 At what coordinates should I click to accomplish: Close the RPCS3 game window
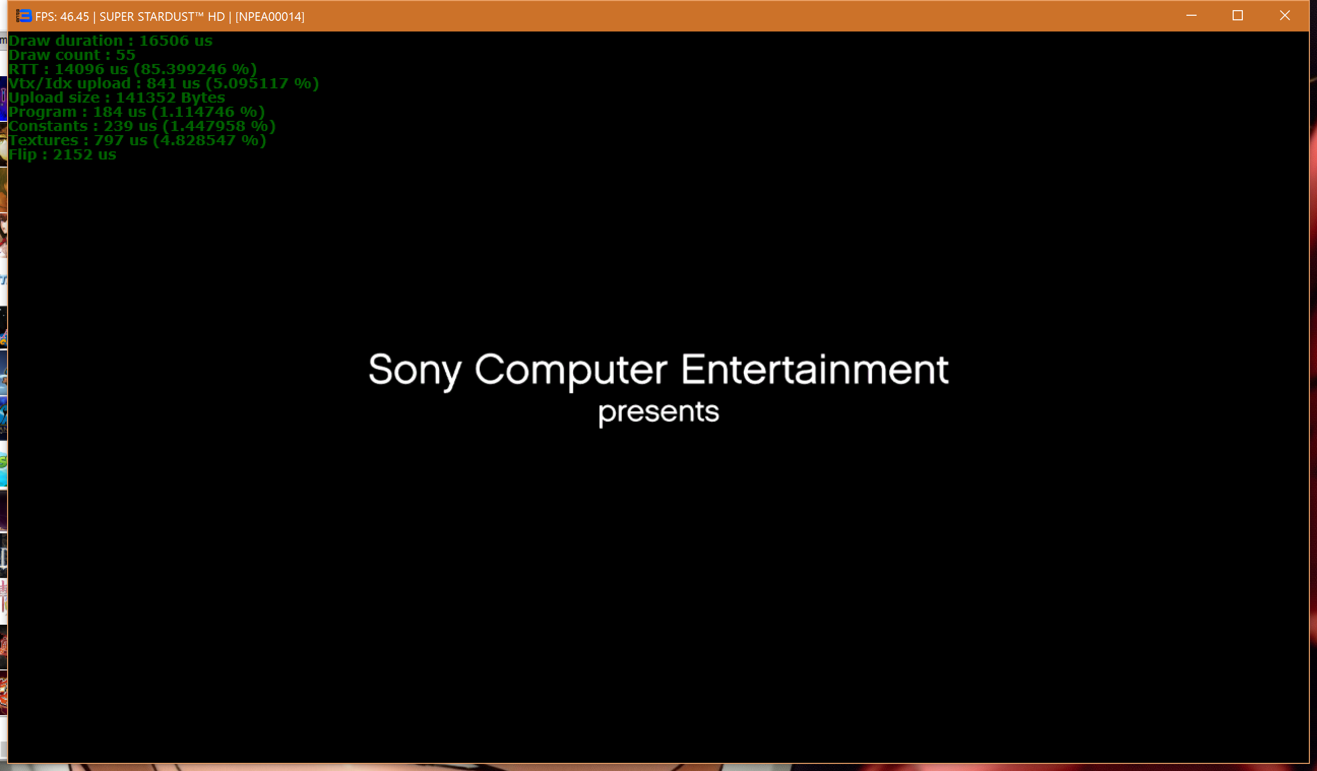tap(1284, 16)
